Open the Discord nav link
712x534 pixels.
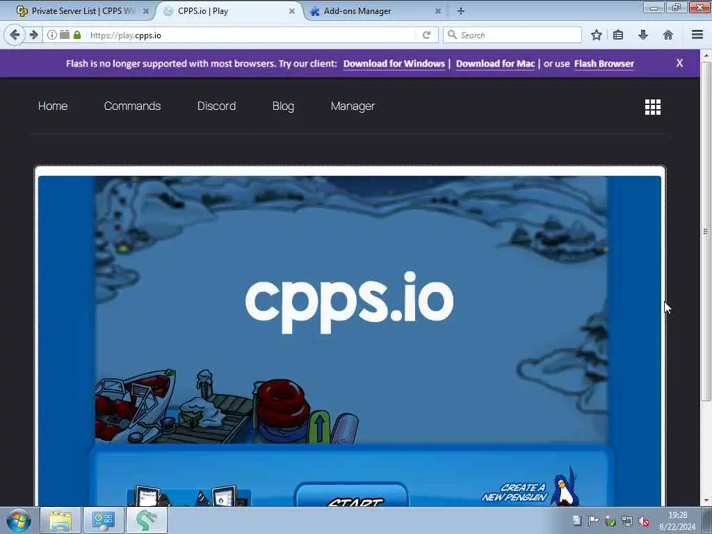point(216,106)
